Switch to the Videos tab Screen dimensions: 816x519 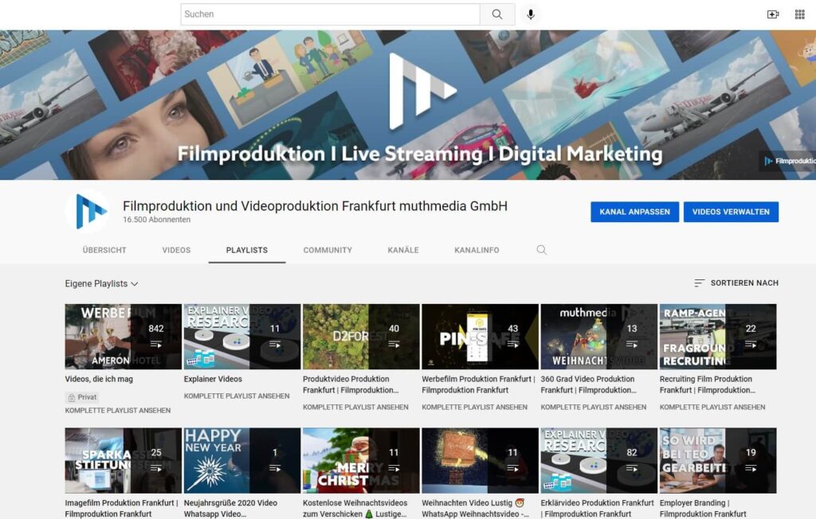pyautogui.click(x=176, y=250)
